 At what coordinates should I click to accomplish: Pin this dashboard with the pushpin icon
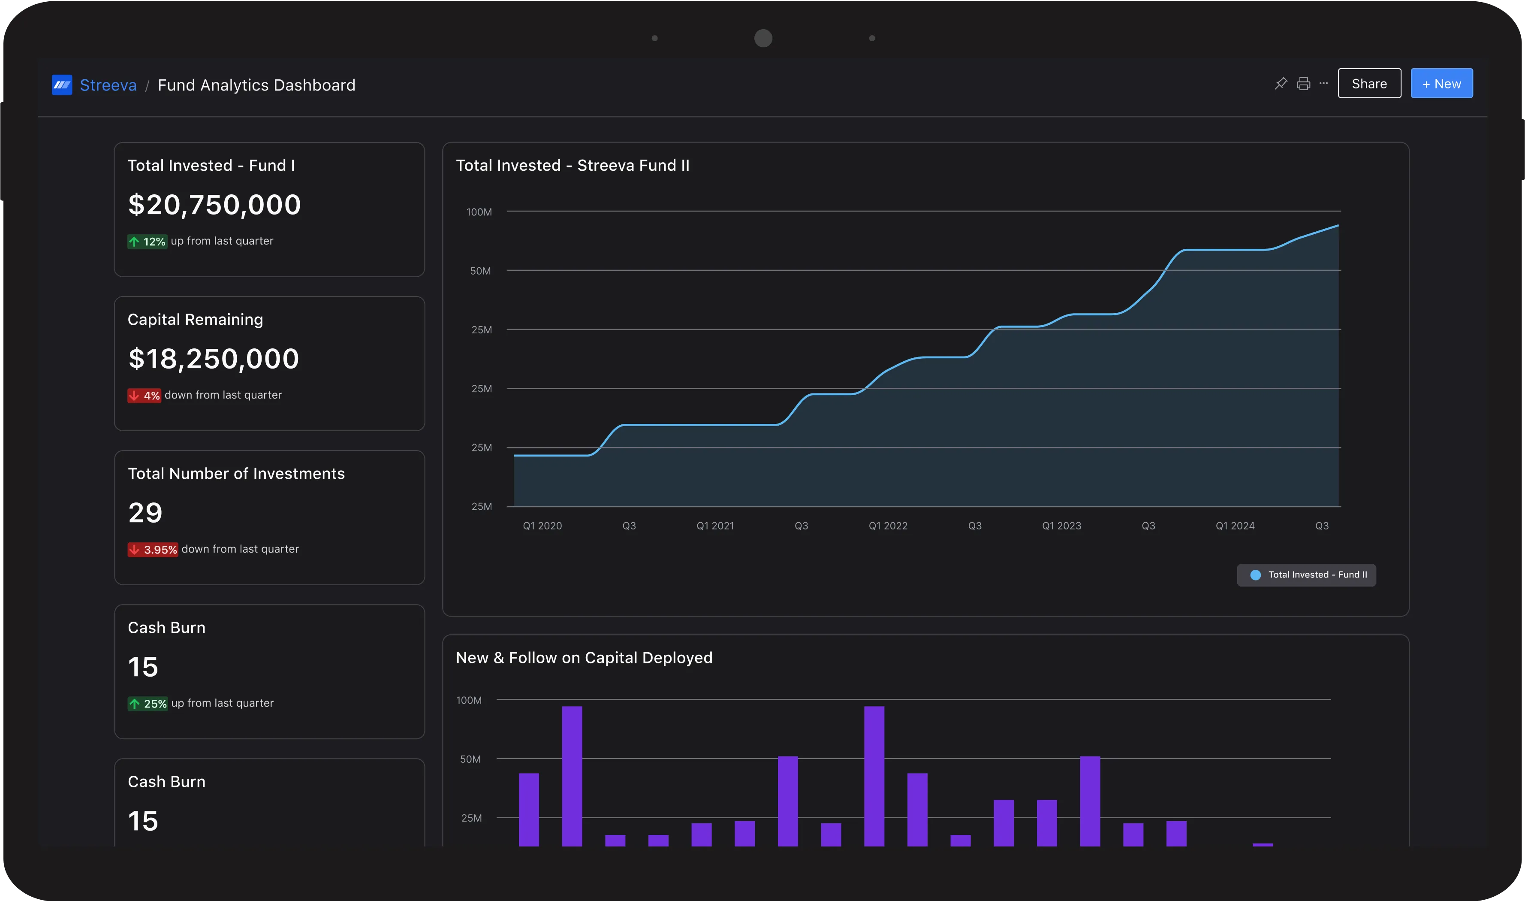(x=1281, y=84)
